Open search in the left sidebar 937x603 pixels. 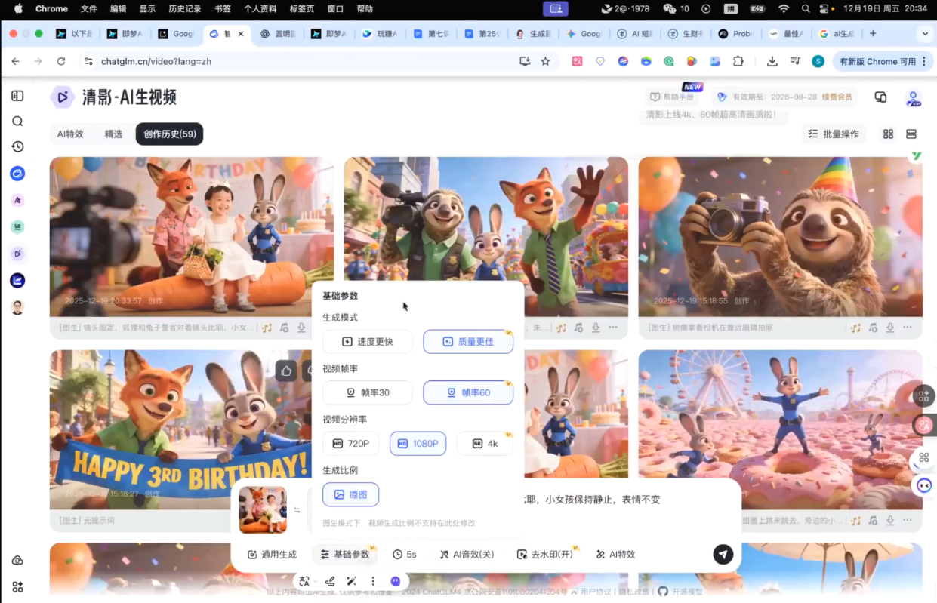17,122
